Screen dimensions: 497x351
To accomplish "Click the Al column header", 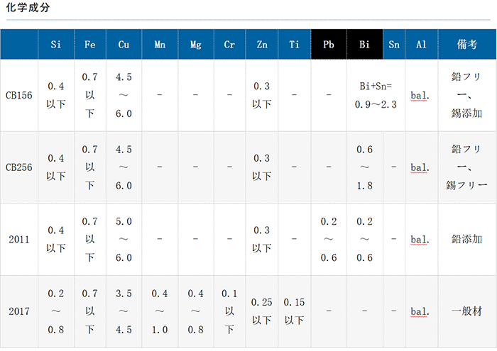I will (x=421, y=45).
